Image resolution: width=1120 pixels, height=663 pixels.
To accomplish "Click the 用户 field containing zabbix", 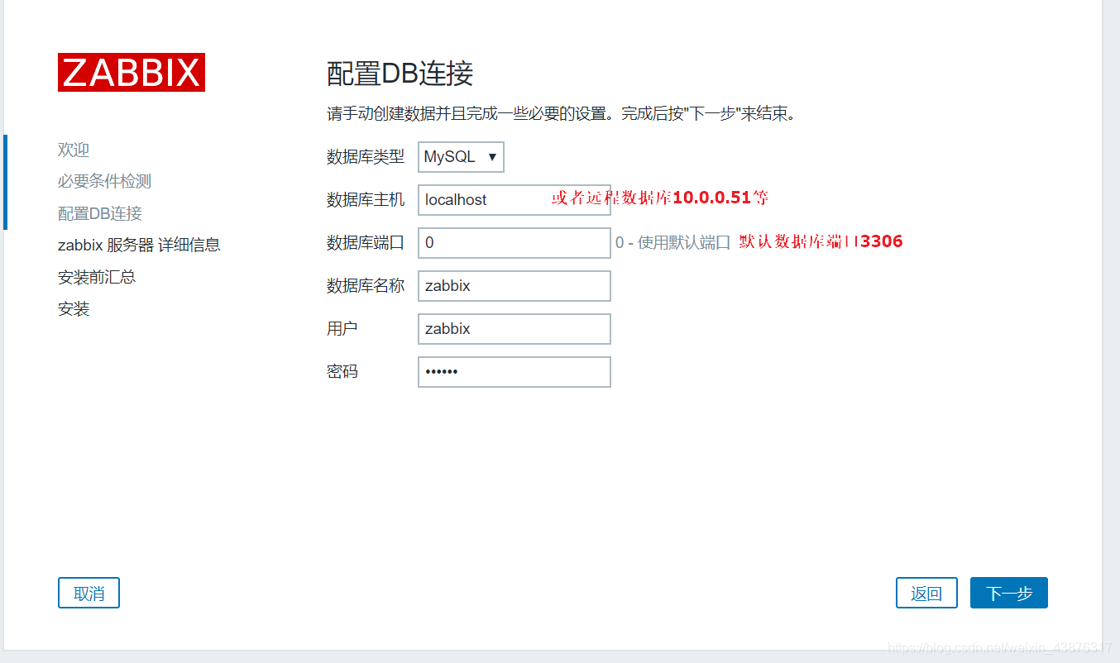I will (x=515, y=329).
